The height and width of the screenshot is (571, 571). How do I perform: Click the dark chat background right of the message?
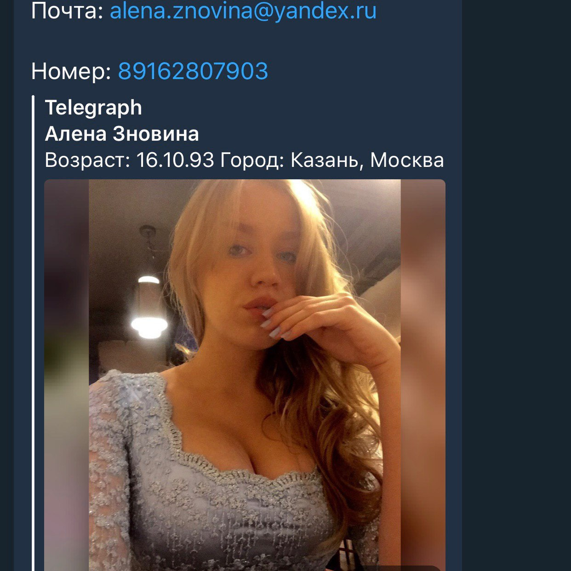(x=515, y=276)
